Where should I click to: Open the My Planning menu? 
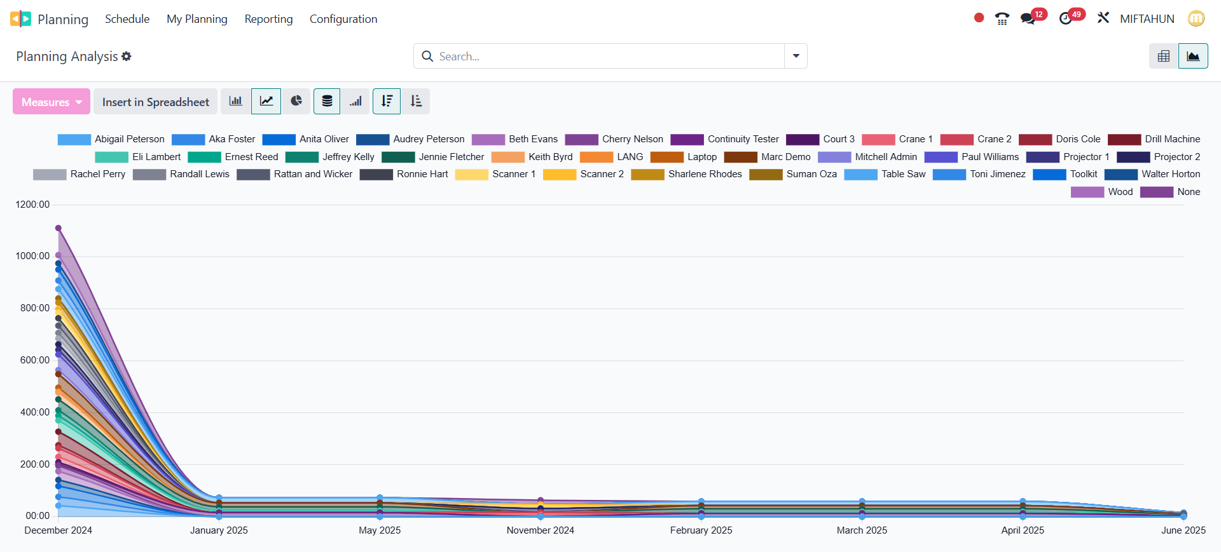point(197,19)
